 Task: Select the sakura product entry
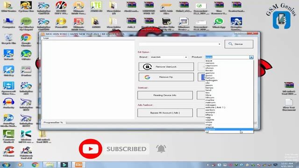[229, 107]
